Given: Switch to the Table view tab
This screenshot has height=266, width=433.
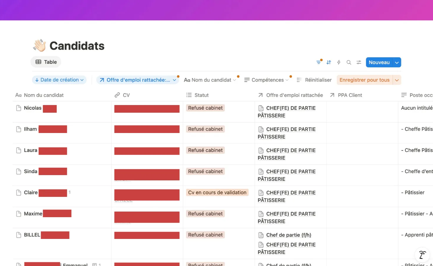Looking at the screenshot, I should click(x=46, y=62).
